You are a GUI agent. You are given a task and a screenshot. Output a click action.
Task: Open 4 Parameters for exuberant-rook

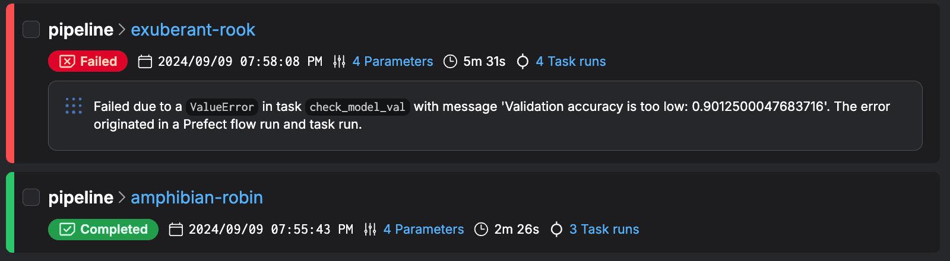pos(392,62)
